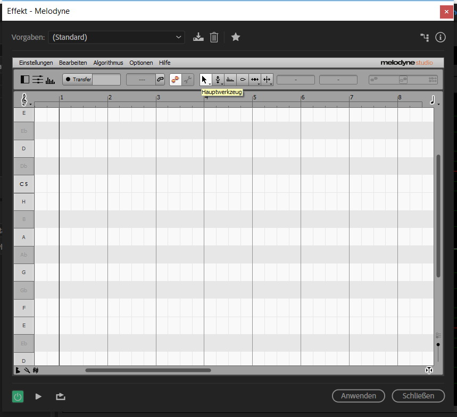Select the pitch tool
This screenshot has width=457, height=417.
tap(218, 80)
